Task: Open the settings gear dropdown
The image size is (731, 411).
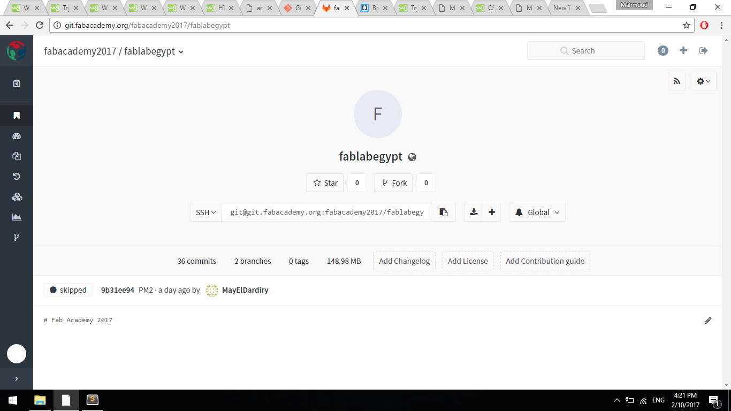Action: tap(704, 81)
